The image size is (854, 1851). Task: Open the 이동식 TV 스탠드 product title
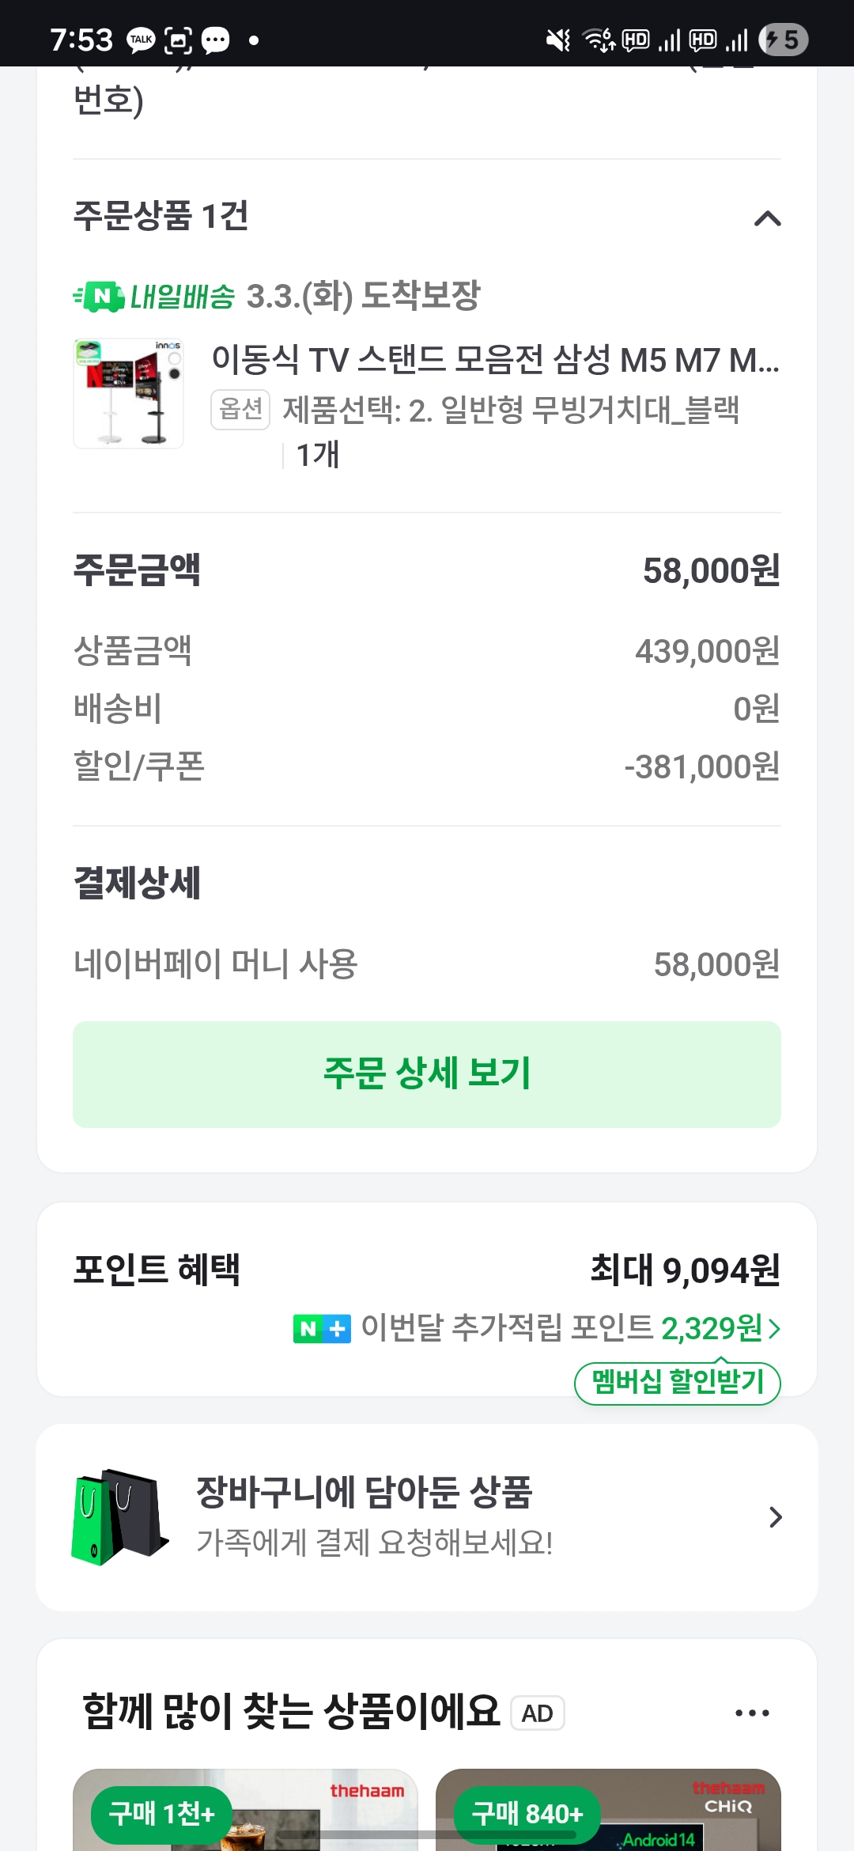495,360
